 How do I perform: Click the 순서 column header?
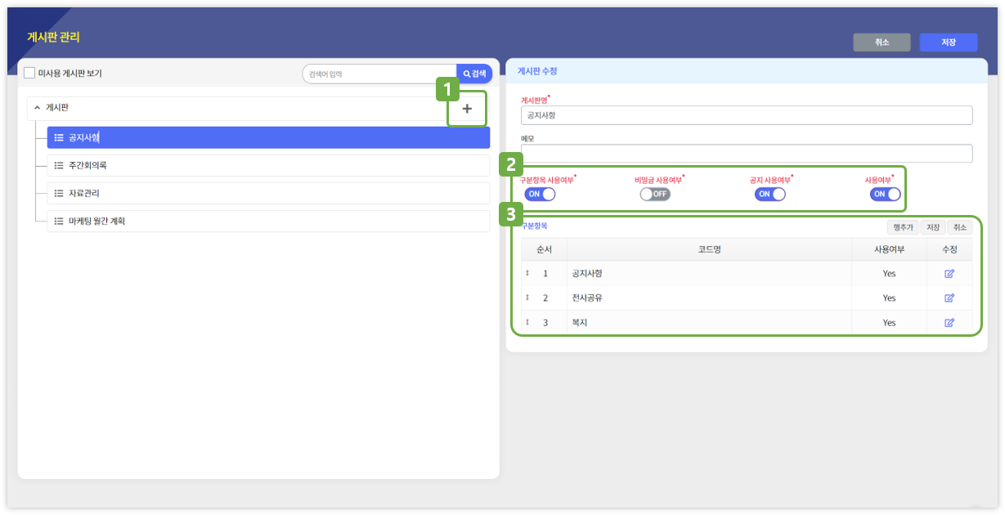point(544,249)
